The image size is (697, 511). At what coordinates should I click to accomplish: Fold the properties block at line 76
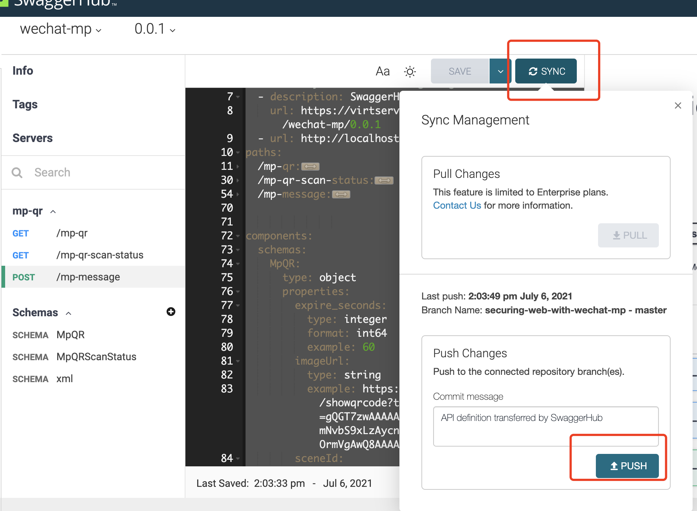tap(238, 292)
